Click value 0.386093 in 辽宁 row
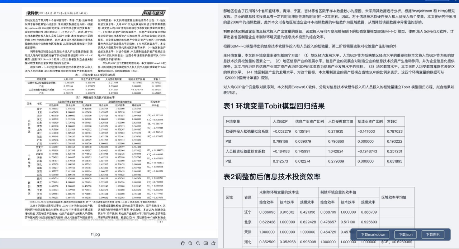Screen dimensions: 459x249 pyautogui.click(x=268, y=212)
